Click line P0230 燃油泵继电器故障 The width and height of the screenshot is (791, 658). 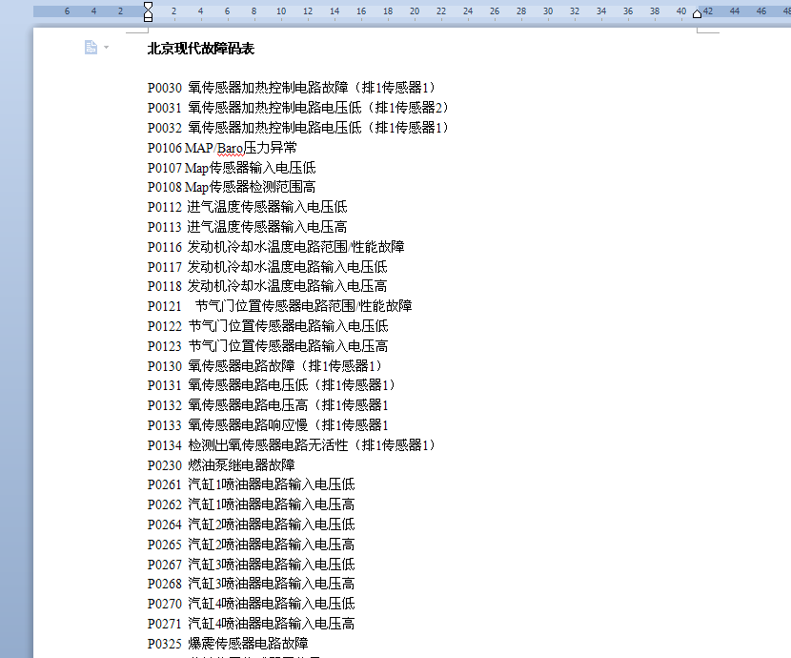pos(221,464)
